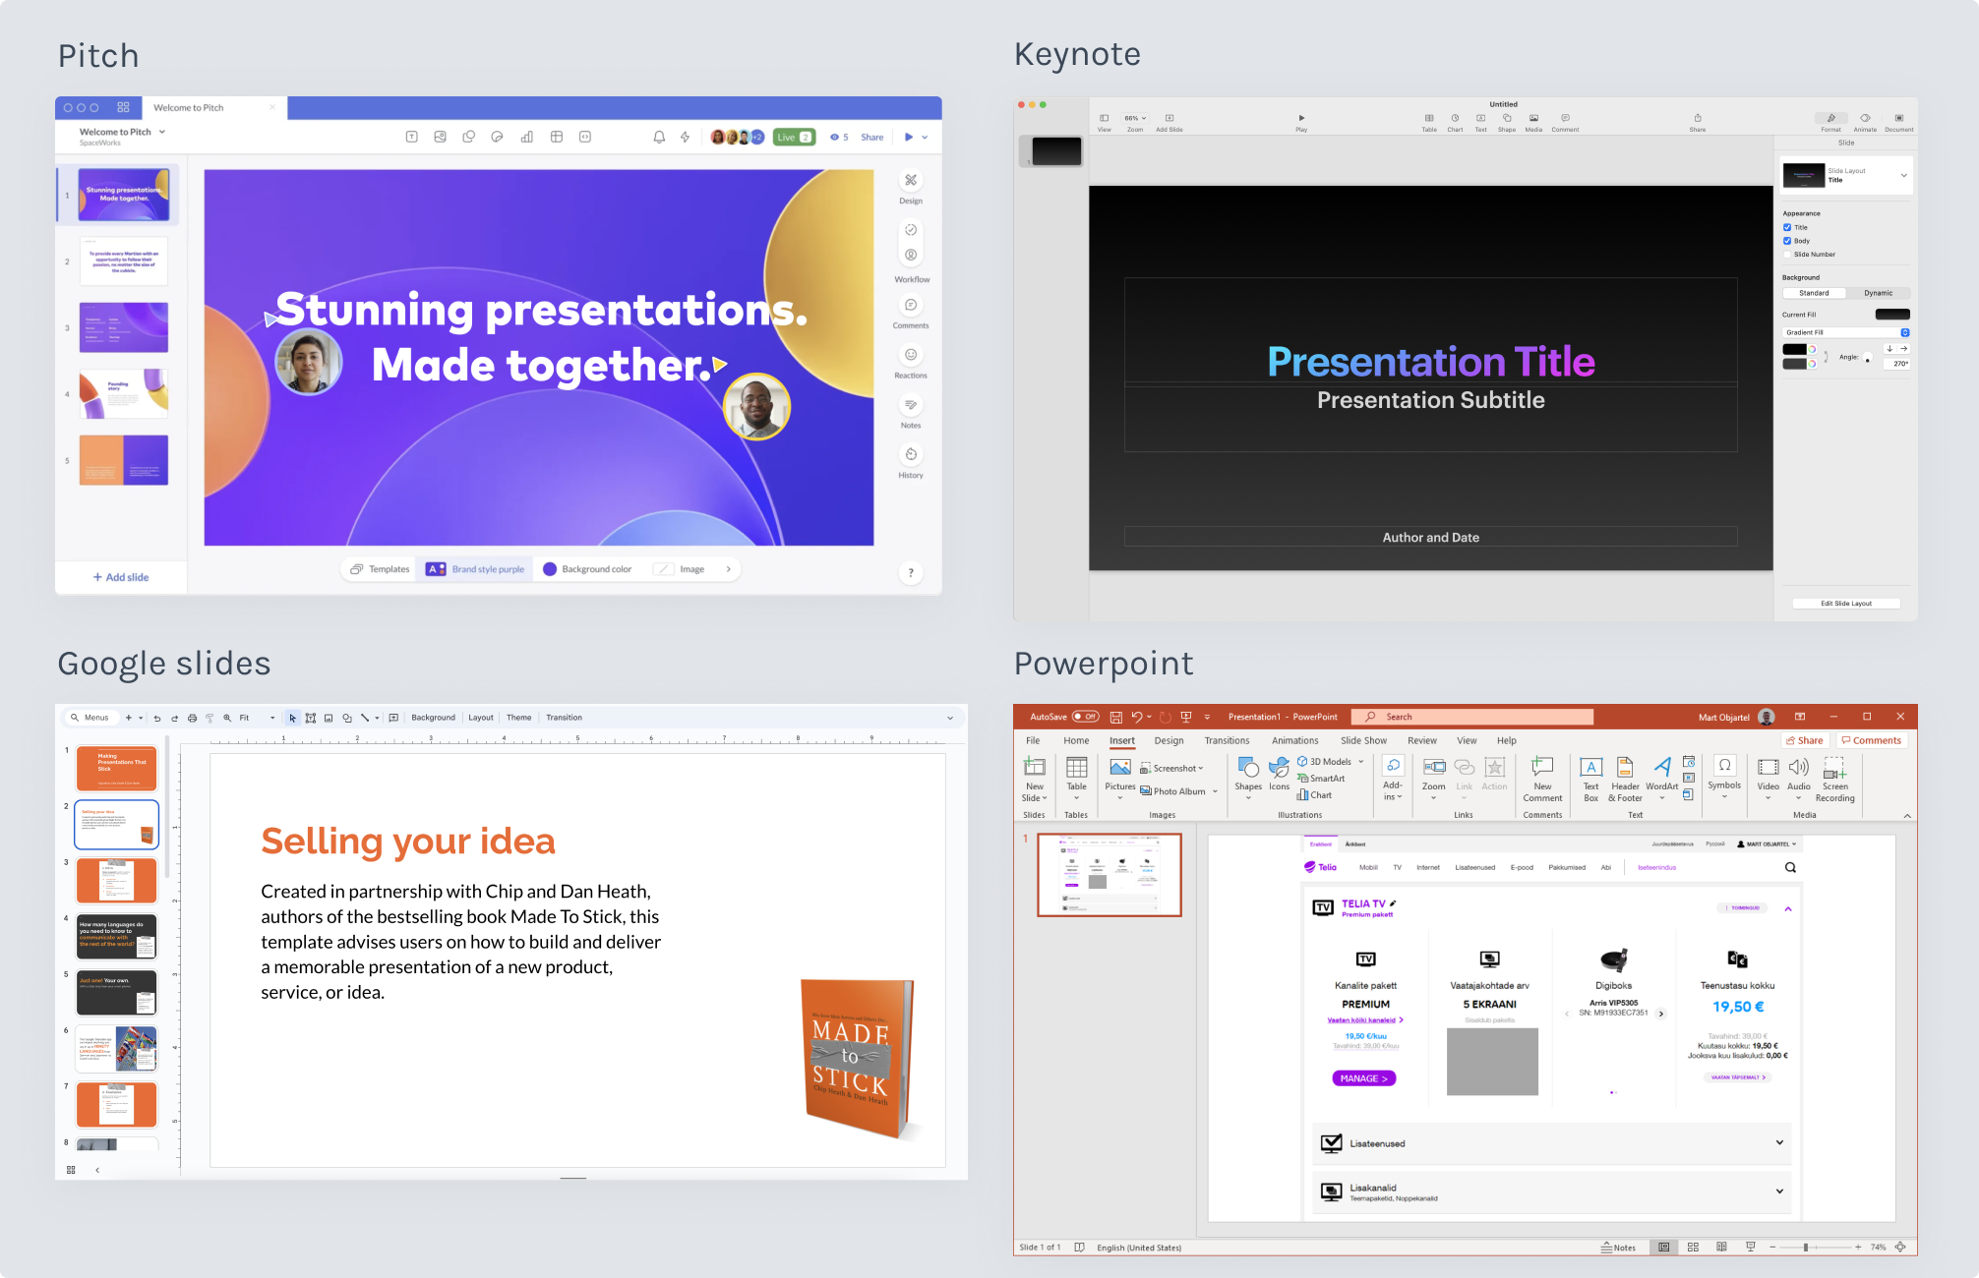The image size is (1979, 1278).
Task: Click Templates button in Pitch
Action: pos(380,569)
